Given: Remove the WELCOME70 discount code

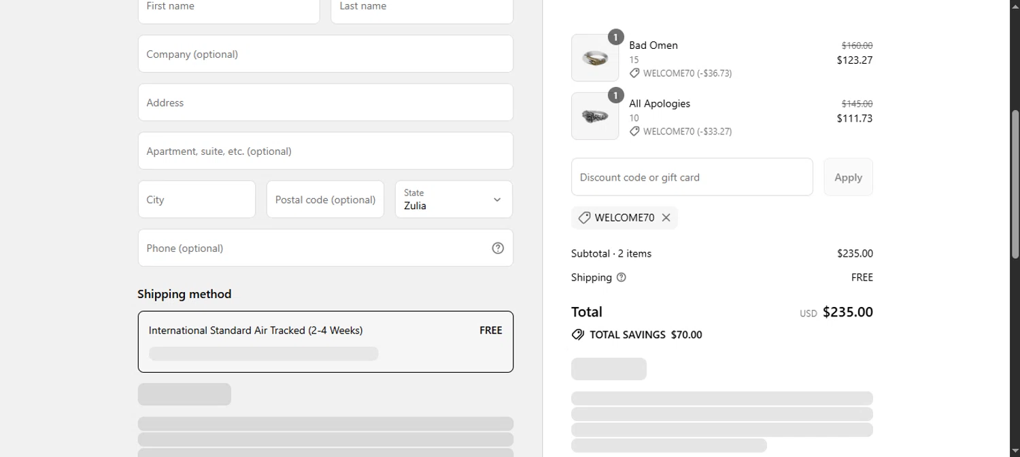Looking at the screenshot, I should coord(666,218).
